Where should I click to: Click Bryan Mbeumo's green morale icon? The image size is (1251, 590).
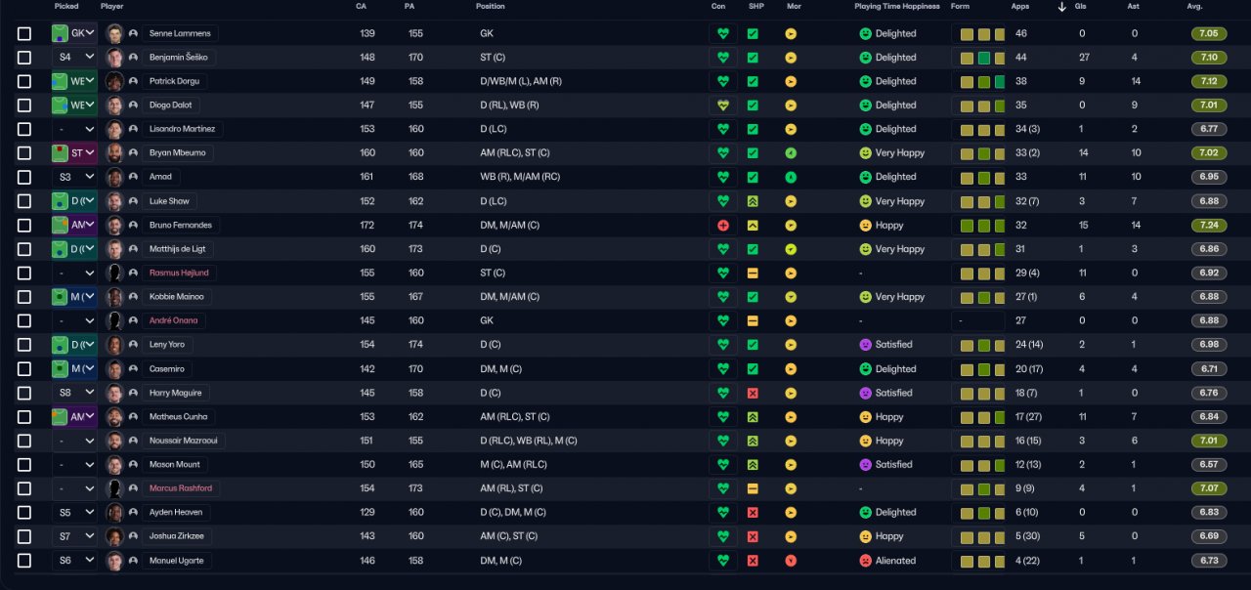tap(791, 153)
